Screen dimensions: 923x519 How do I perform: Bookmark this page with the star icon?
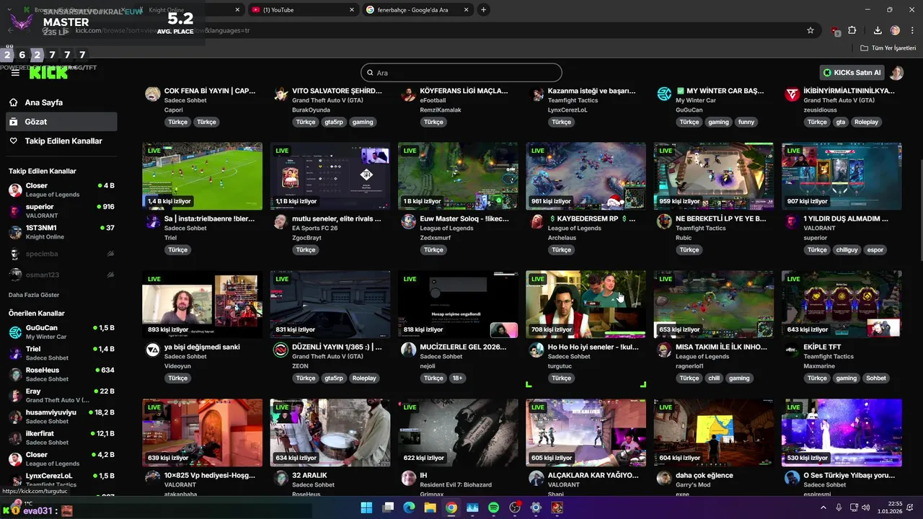click(x=811, y=30)
